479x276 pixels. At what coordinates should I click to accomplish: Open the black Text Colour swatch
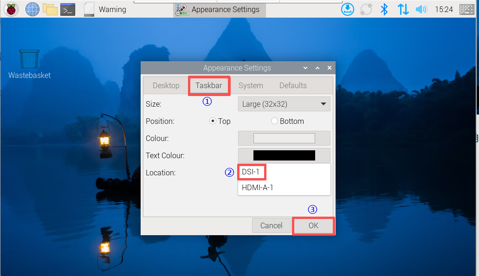[x=284, y=155]
